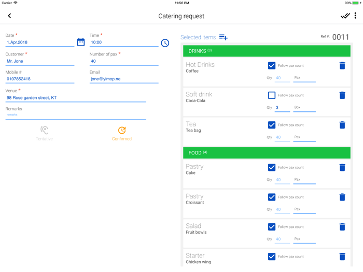Tap the back arrow icon
This screenshot has width=363, height=272.
tap(9, 16)
